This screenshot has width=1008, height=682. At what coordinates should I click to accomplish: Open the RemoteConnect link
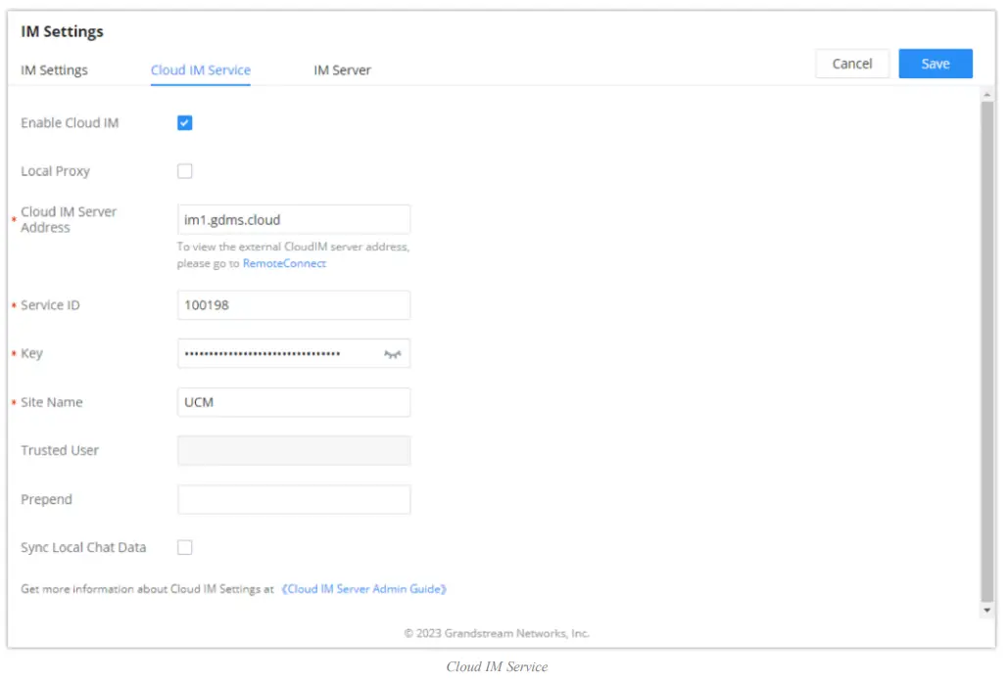[x=284, y=263]
